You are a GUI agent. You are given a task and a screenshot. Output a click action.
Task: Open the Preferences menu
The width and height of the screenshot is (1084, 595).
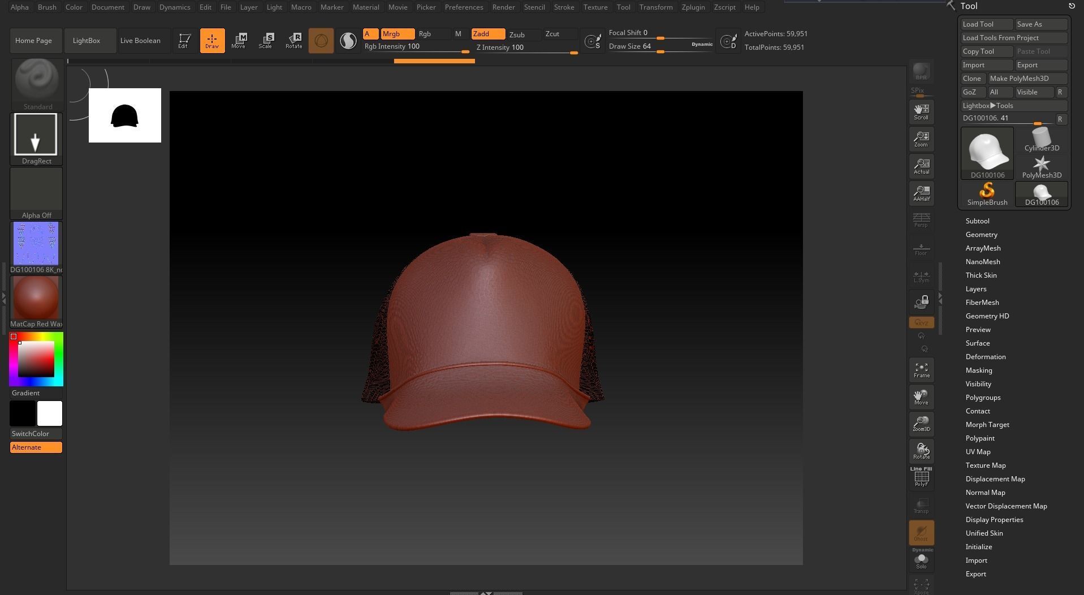click(464, 7)
